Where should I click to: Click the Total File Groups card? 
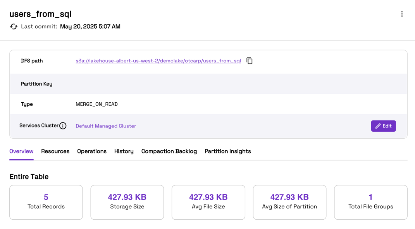(x=371, y=202)
